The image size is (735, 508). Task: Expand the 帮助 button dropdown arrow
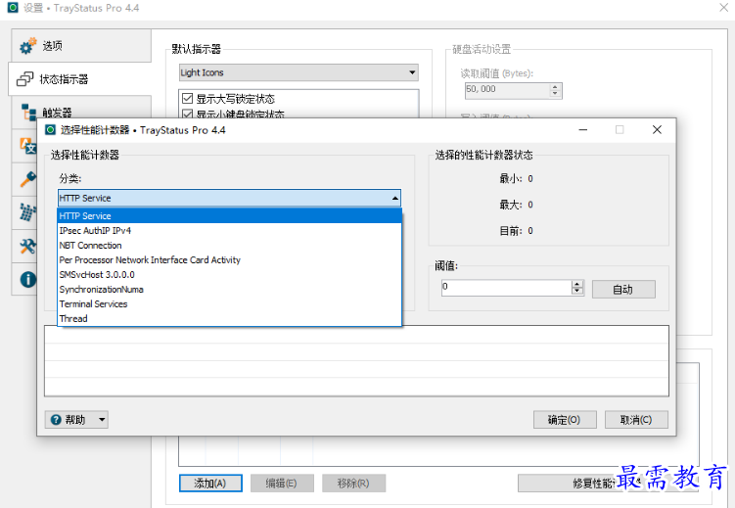102,420
